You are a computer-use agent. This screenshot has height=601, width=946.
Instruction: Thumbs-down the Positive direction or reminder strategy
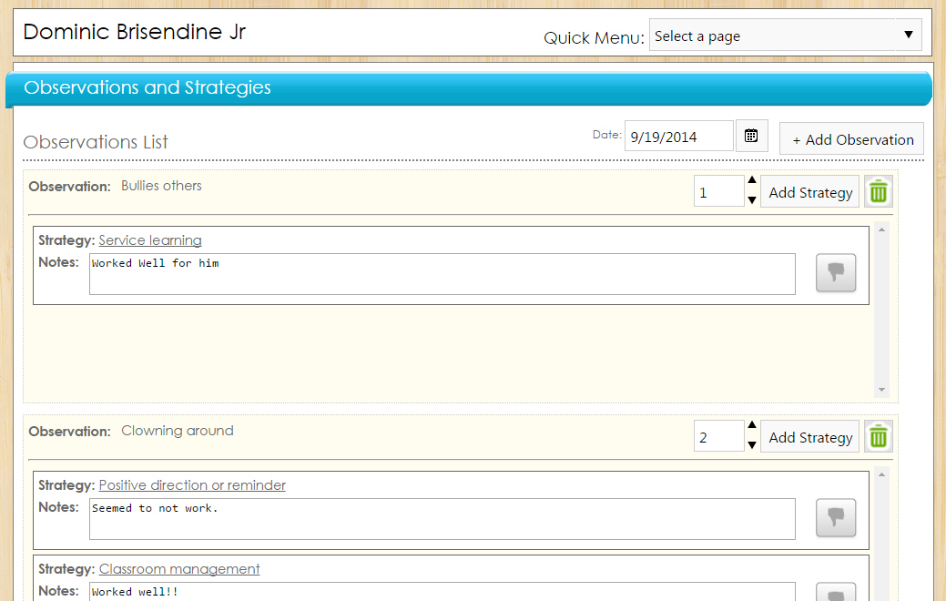(x=836, y=518)
